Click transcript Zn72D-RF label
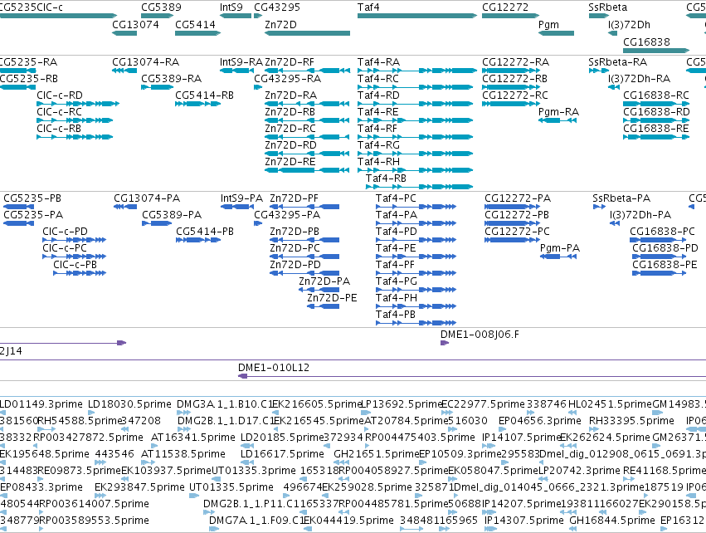Viewport: 706px width, 533px height. click(x=290, y=61)
